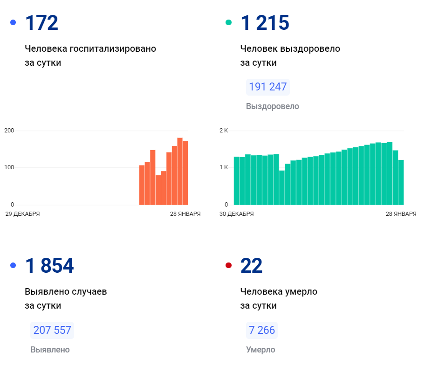Click the 30 ДЕКАБРЯ axis label
Image resolution: width=425 pixels, height=366 pixels.
[236, 214]
